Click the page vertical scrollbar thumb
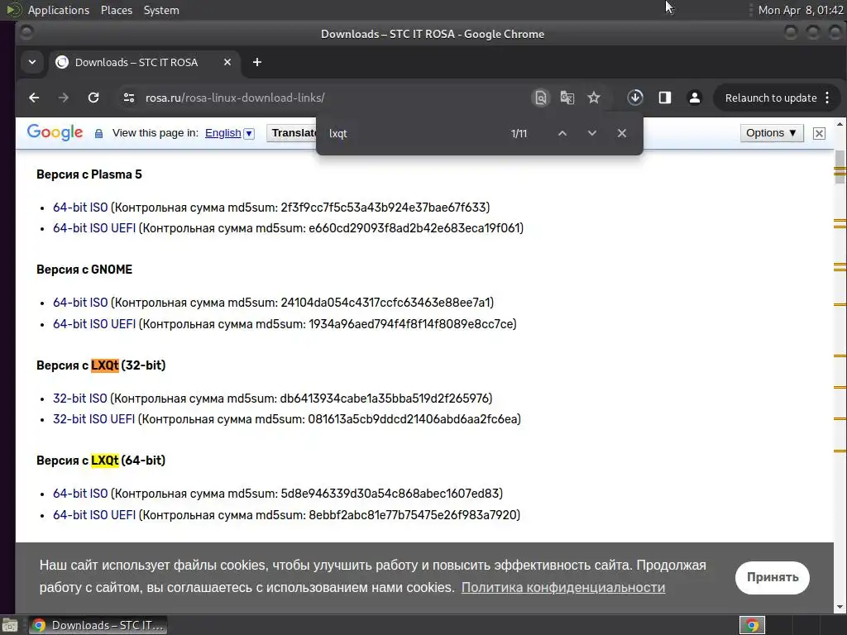The height and width of the screenshot is (635, 847). click(x=840, y=167)
